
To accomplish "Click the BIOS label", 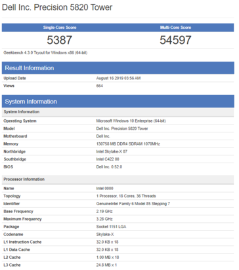I will 9,167.
